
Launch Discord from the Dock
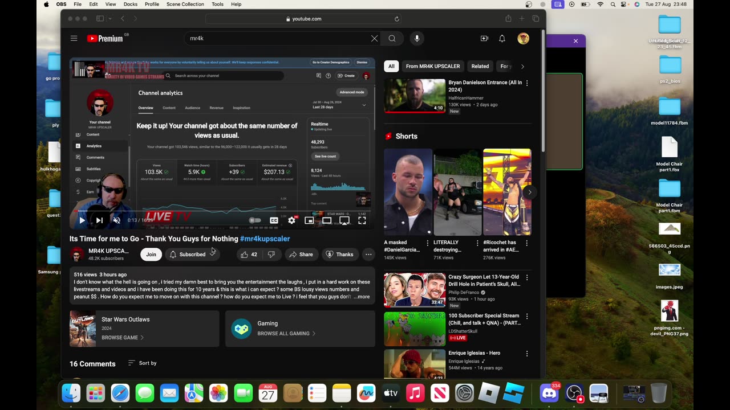pyautogui.click(x=549, y=393)
